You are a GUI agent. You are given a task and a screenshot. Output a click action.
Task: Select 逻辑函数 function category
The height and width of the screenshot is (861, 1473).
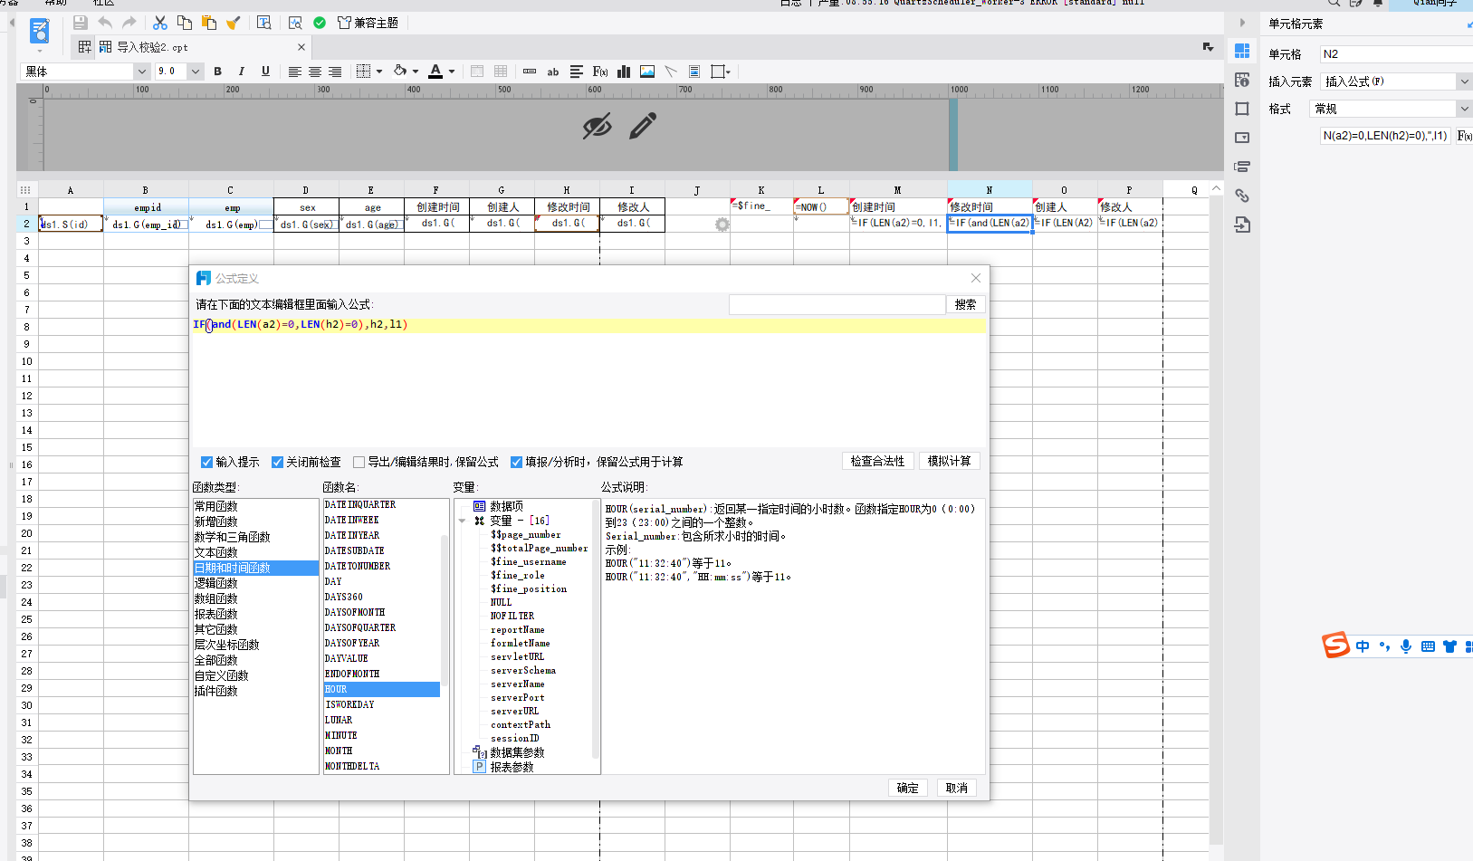point(216,583)
